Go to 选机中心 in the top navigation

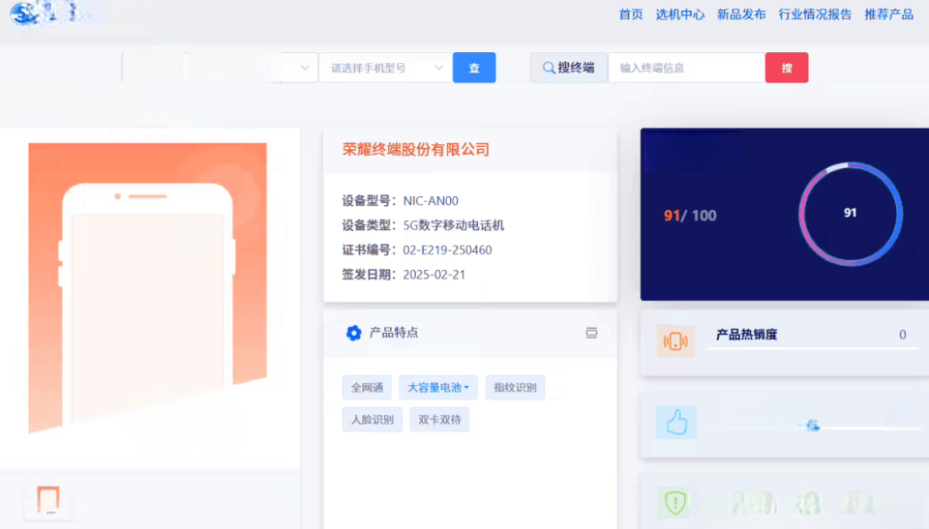[x=679, y=15]
